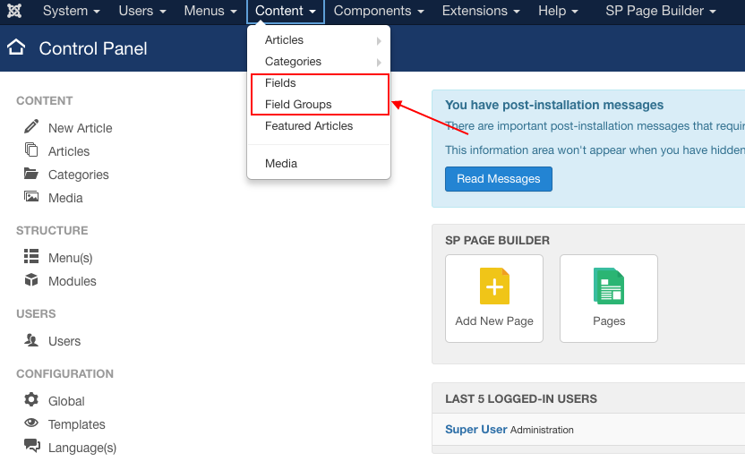745x470 pixels.
Task: Click the New Article pencil icon
Action: [x=31, y=127]
